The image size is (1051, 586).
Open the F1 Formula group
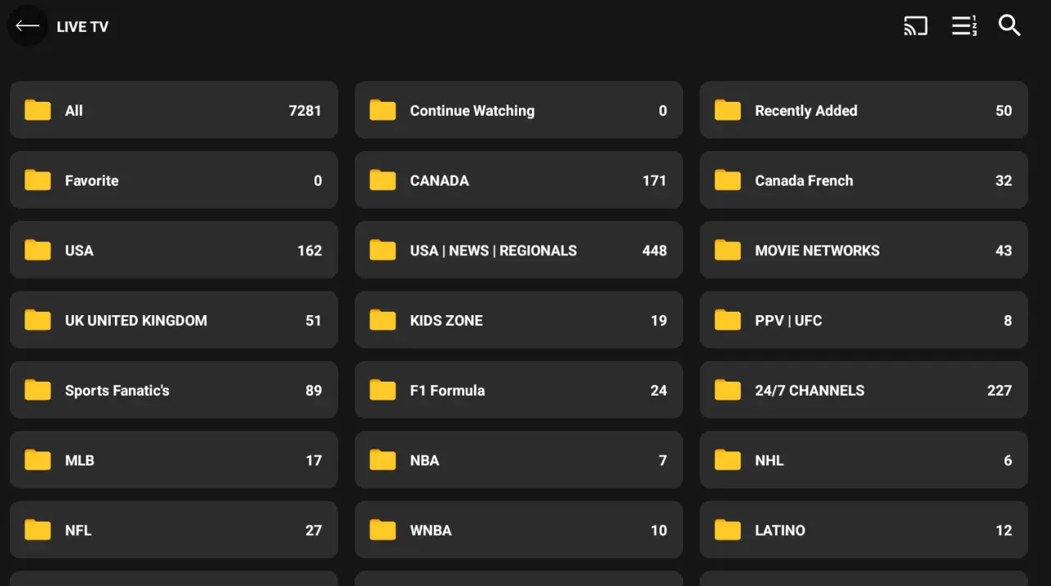click(x=518, y=390)
